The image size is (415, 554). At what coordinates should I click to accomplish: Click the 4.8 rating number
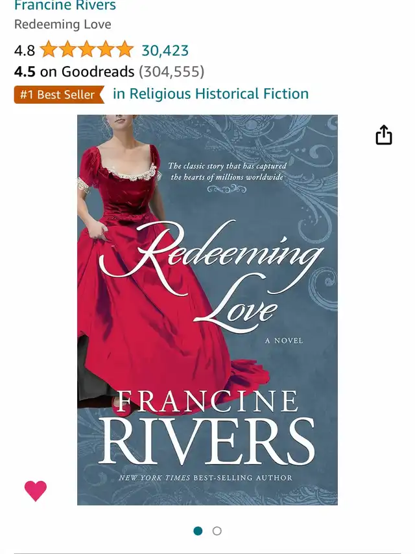pos(25,51)
